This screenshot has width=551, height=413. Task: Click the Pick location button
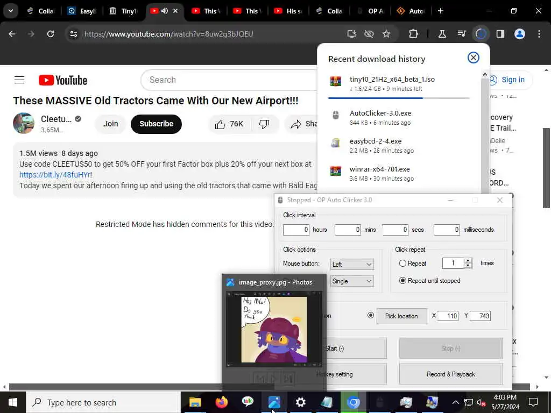(x=401, y=316)
